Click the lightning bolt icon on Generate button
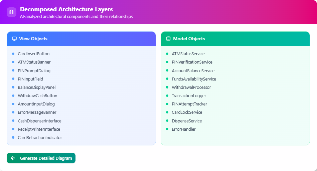This screenshot has height=171, width=317. click(13, 158)
